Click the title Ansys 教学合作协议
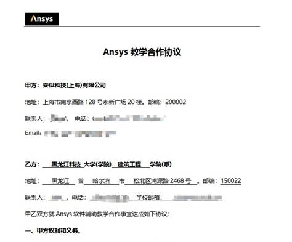 click(142, 52)
